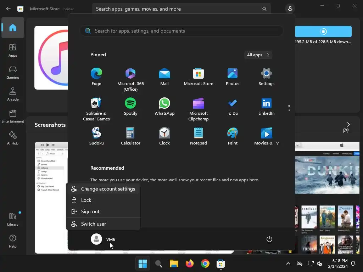Launch Movies & TV
363x272 pixels.
tap(267, 136)
